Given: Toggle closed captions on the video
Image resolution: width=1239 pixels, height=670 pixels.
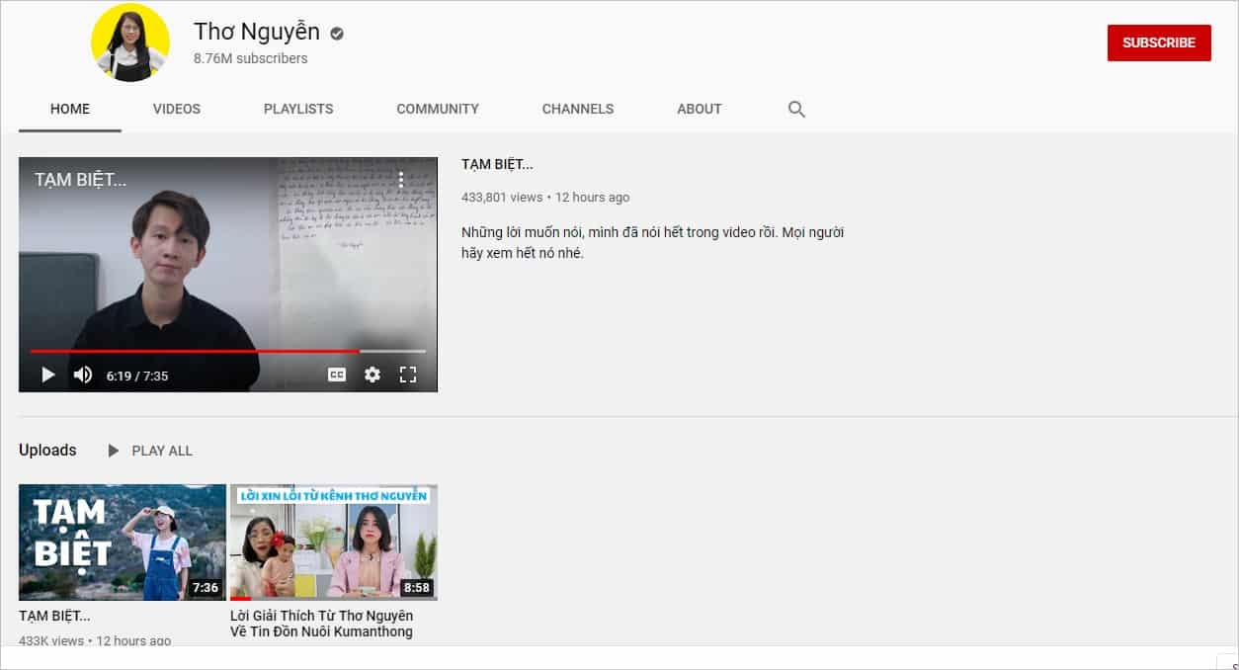Looking at the screenshot, I should click(337, 375).
